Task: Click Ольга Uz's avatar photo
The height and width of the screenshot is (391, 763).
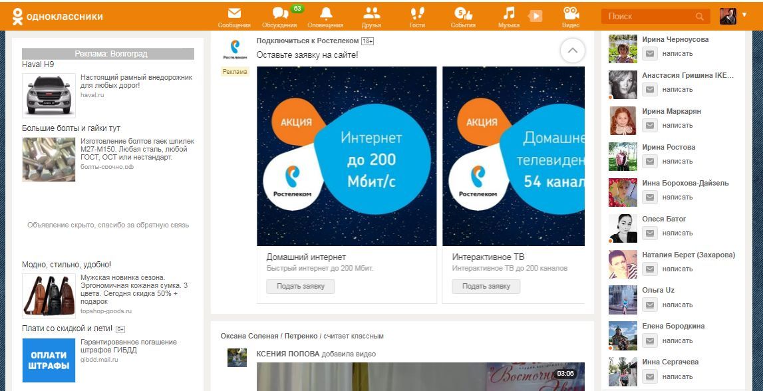Action: (623, 300)
